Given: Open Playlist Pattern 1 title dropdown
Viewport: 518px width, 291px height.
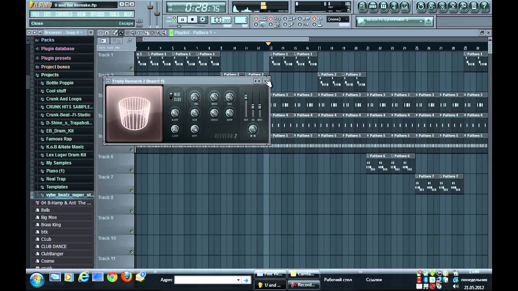Looking at the screenshot, I should point(214,33).
